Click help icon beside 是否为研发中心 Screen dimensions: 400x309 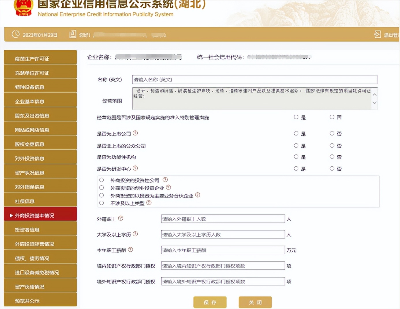click(135, 168)
